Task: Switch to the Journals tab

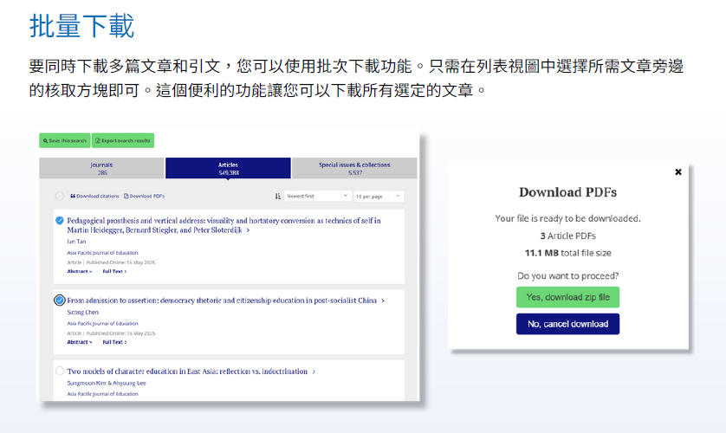Action: point(102,168)
